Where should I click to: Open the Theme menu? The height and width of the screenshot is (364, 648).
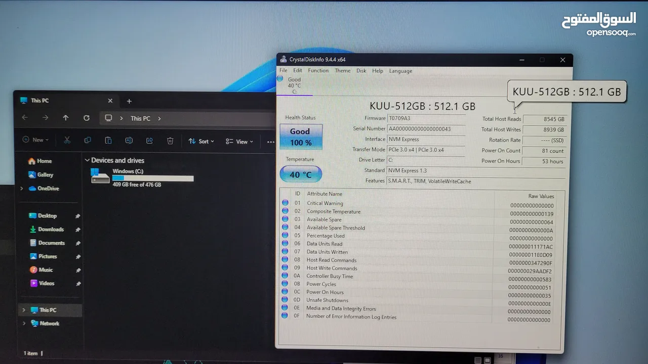(342, 71)
